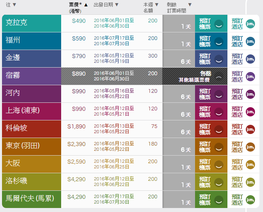Click the hotel bed icon for 宿霧
Viewport: 263px width, 212px height.
click(250, 76)
